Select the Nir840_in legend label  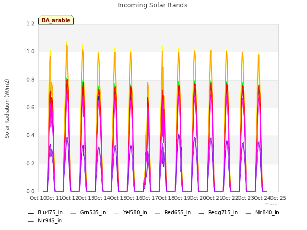click(267, 212)
